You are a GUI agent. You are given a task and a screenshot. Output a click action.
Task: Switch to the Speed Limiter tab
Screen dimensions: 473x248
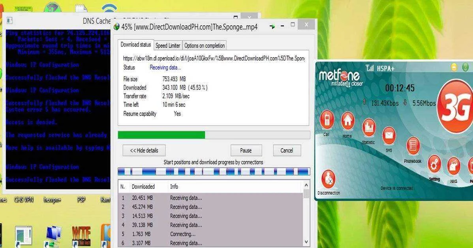pyautogui.click(x=168, y=45)
